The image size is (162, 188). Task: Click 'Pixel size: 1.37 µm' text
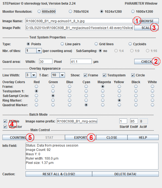coord(40,163)
